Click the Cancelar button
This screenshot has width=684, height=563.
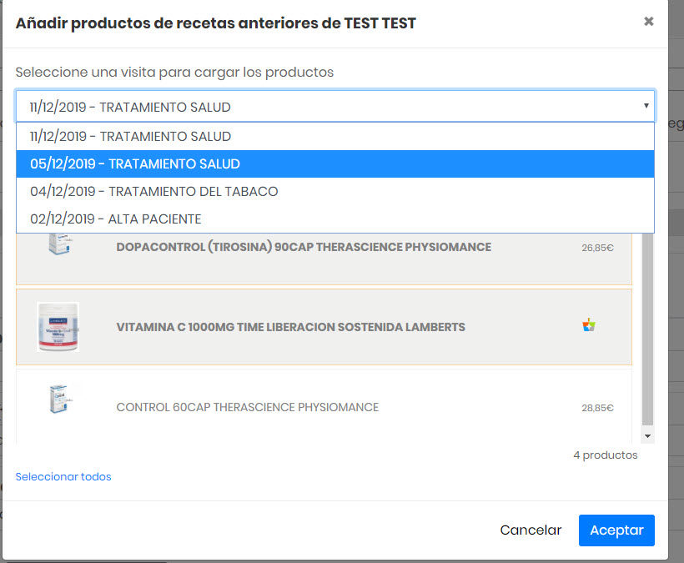point(531,530)
